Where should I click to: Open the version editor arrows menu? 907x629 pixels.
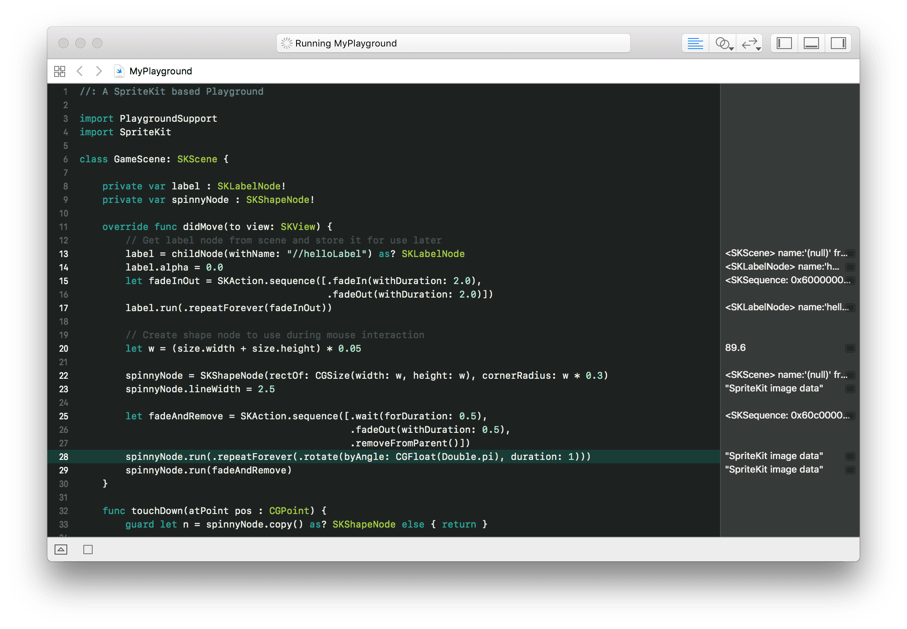(x=750, y=43)
